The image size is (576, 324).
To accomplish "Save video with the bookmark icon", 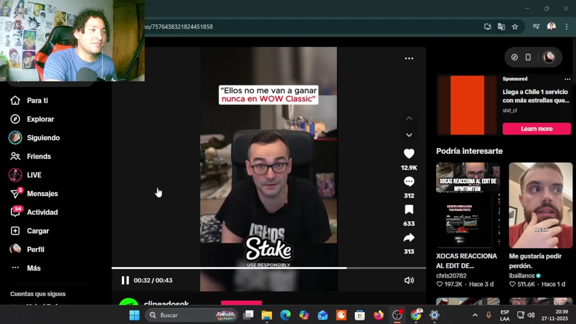I will pos(409,210).
